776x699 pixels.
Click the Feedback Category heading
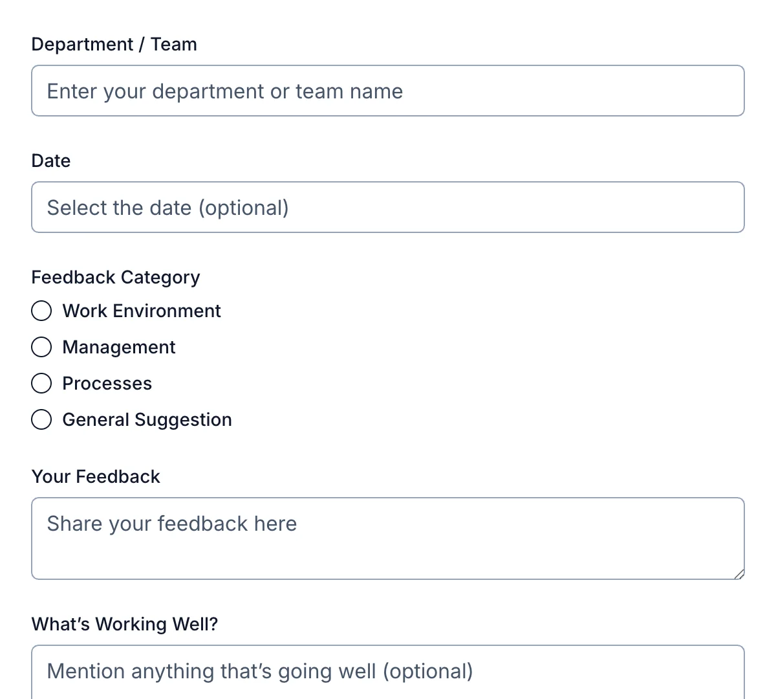(115, 277)
